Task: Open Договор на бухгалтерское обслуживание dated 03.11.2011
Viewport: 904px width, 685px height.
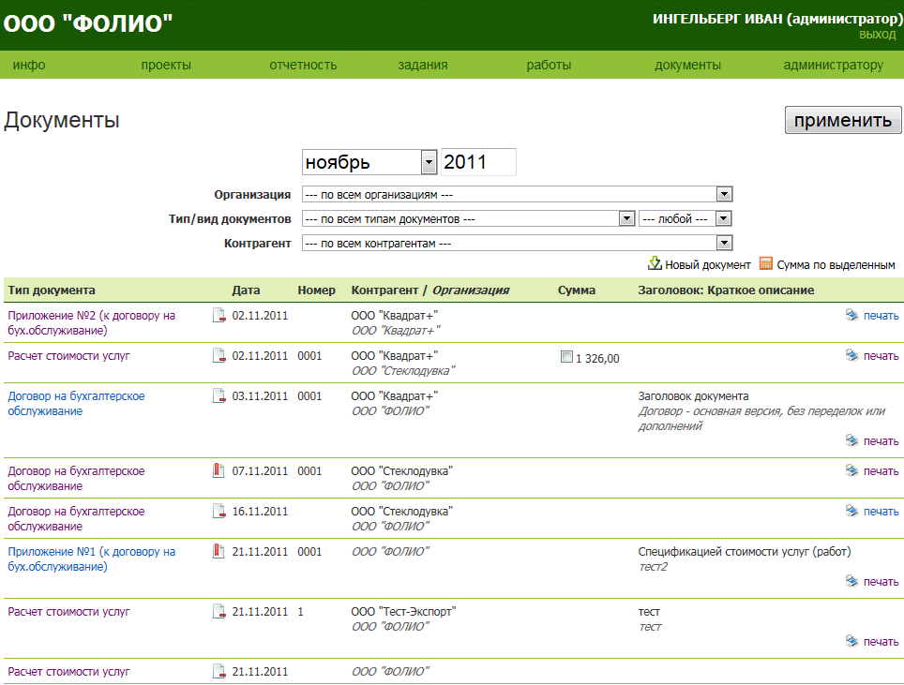Action: tap(76, 403)
